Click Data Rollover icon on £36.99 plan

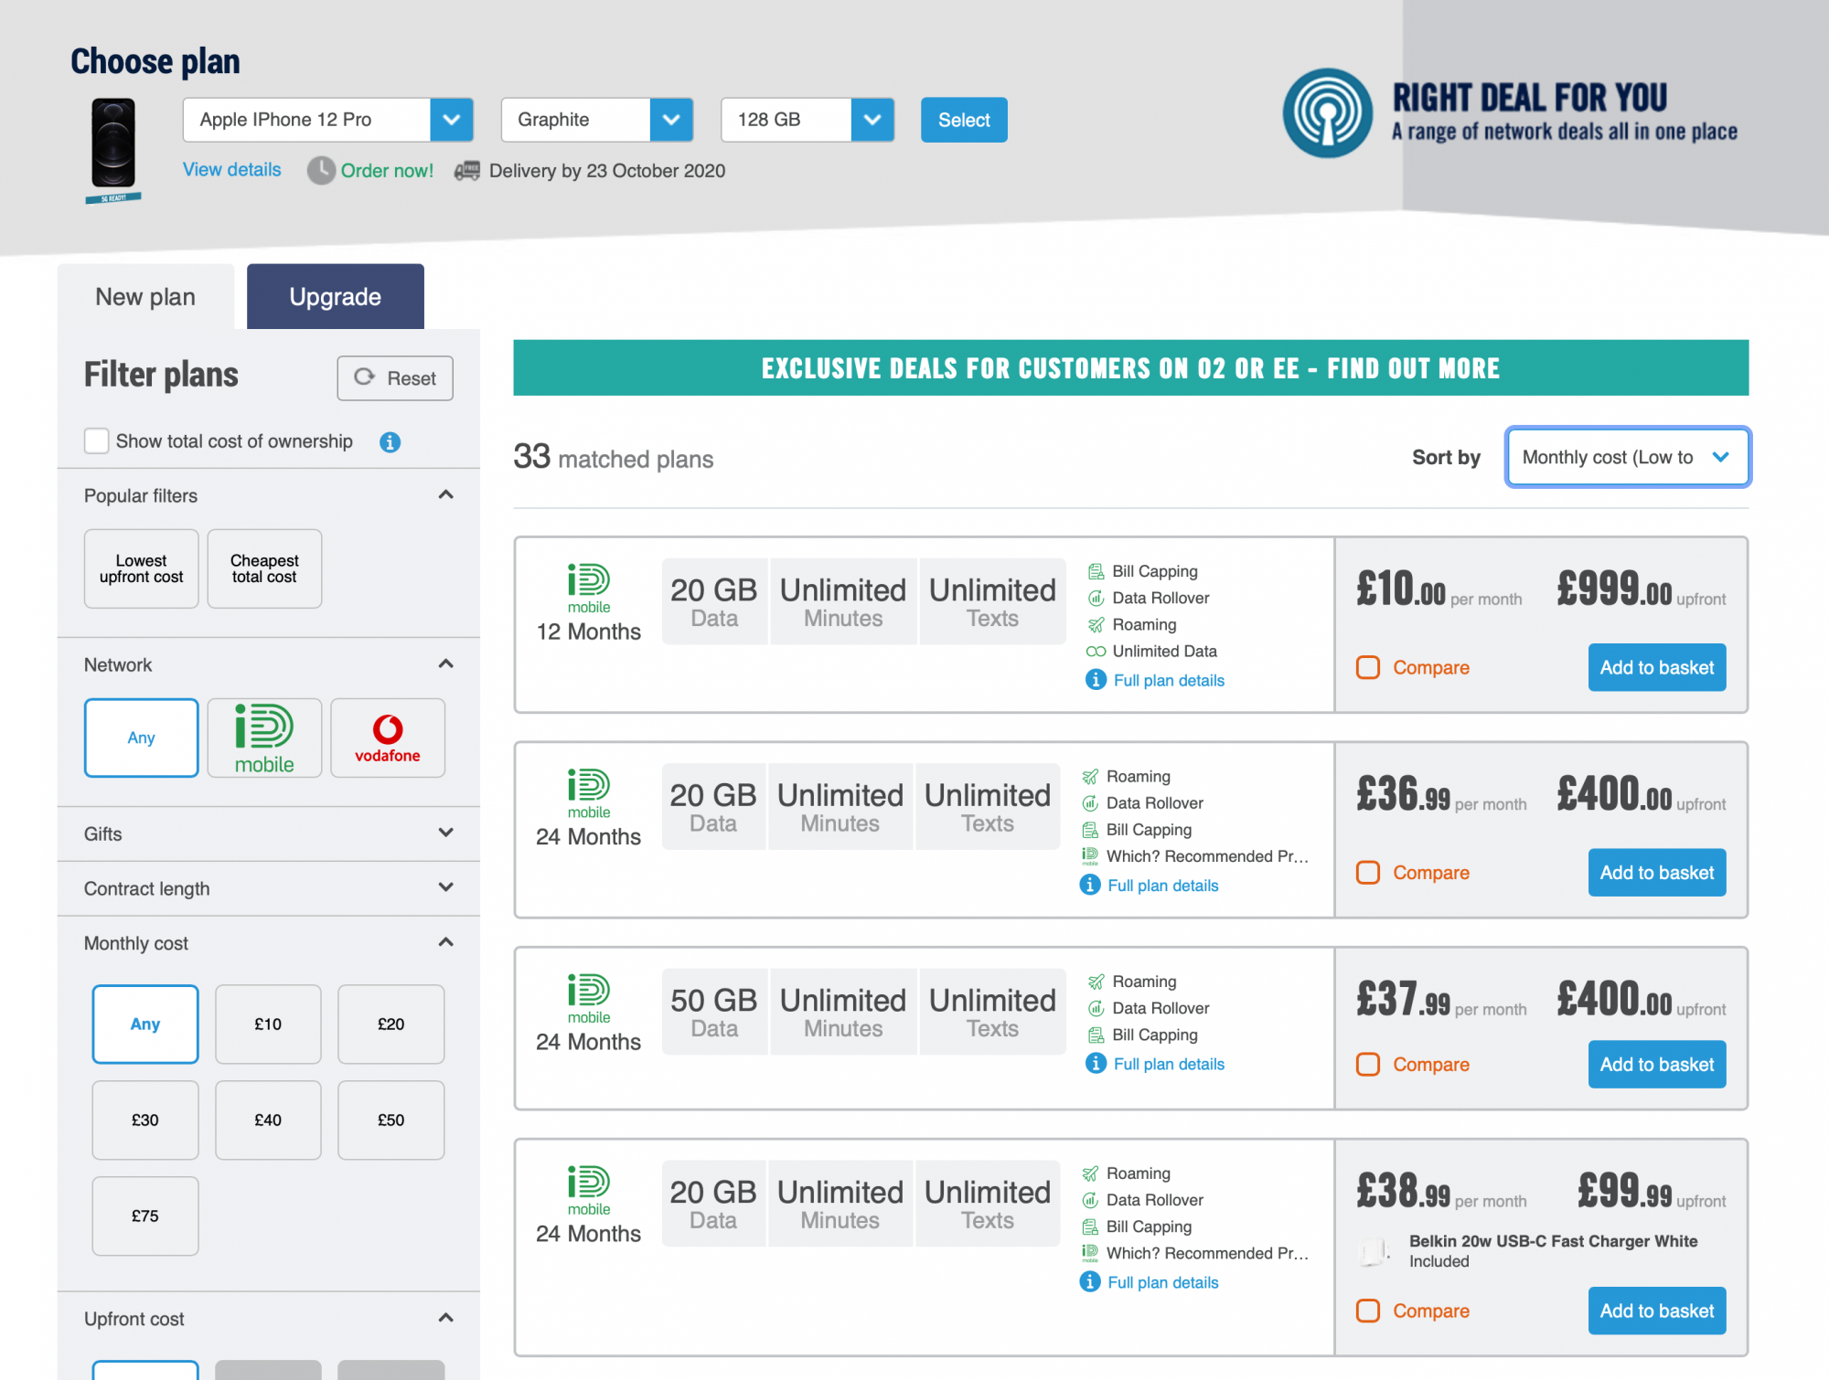point(1090,803)
